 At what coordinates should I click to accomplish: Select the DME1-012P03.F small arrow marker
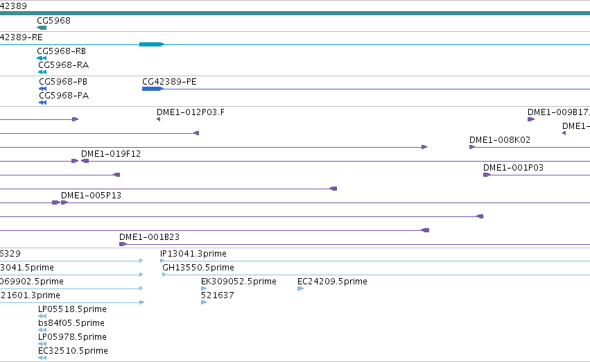coord(158,119)
